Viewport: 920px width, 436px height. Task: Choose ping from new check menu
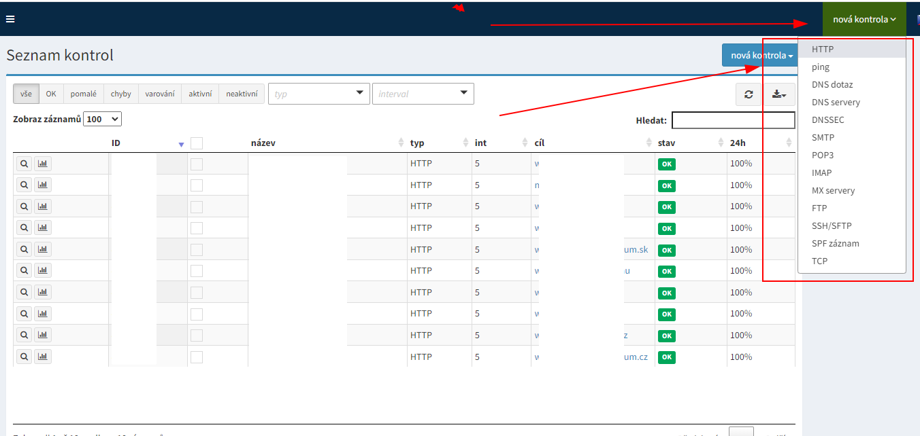tap(852, 67)
